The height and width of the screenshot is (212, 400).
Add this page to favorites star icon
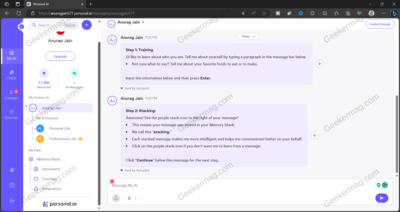(264, 13)
